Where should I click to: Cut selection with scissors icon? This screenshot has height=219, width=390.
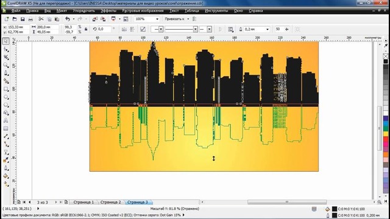point(41,19)
